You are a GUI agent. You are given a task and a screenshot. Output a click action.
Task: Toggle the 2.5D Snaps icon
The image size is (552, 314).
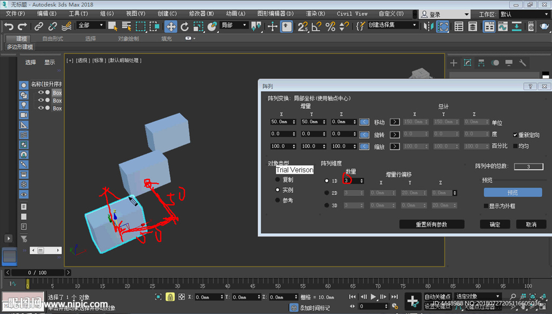click(x=303, y=26)
